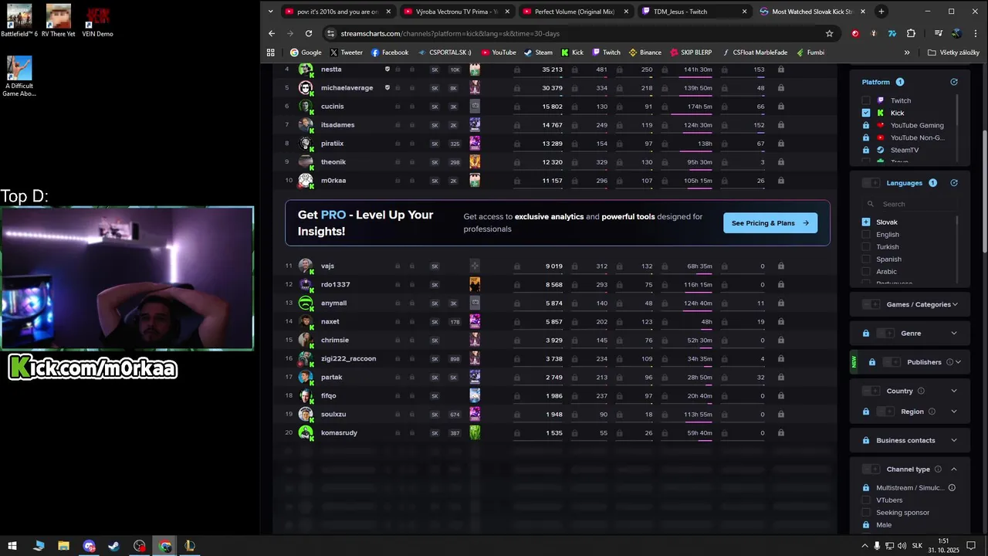The height and width of the screenshot is (556, 988).
Task: Open the tab search dropdown arrow
Action: 270,12
